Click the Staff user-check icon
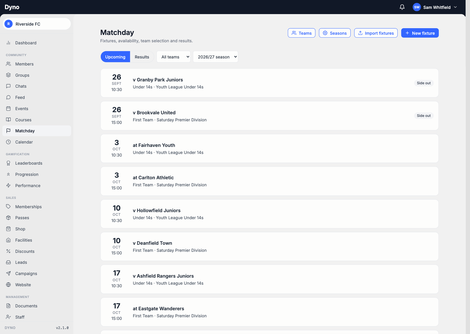This screenshot has height=334, width=470. point(8,317)
